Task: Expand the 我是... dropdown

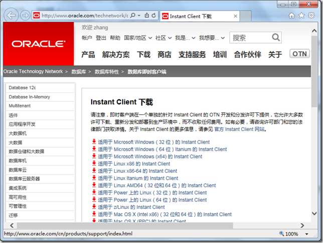Action: (185, 38)
